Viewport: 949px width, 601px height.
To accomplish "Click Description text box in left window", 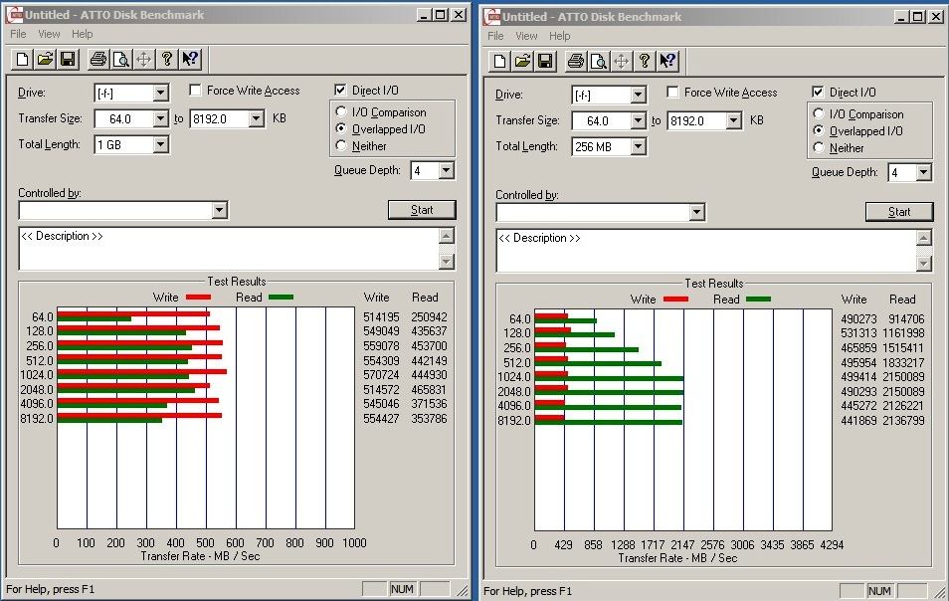I will 230,249.
